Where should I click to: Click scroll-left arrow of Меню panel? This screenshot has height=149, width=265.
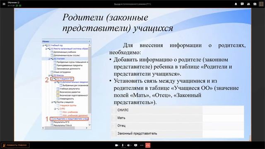pyautogui.click(x=43, y=128)
